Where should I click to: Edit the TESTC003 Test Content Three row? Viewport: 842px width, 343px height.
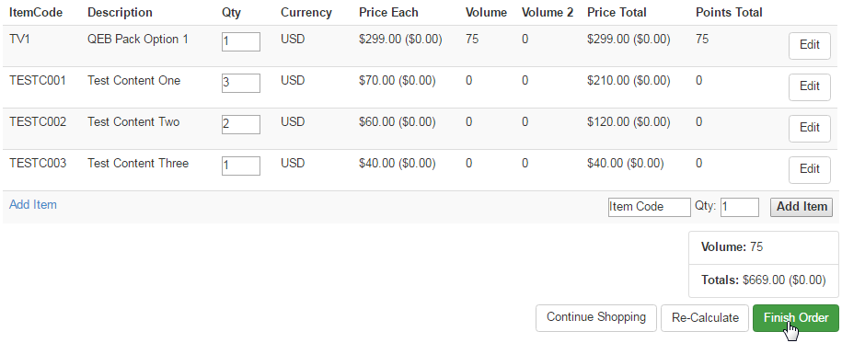[x=809, y=169]
